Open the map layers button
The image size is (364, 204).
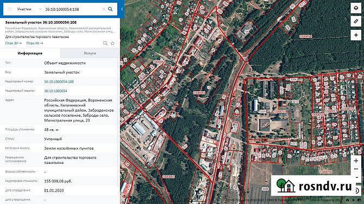[x=356, y=8]
